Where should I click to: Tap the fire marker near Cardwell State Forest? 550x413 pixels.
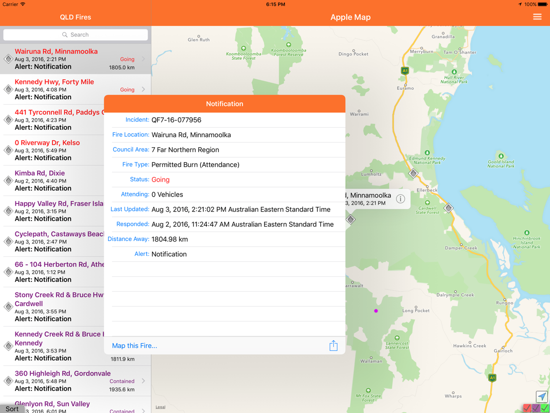tap(448, 208)
